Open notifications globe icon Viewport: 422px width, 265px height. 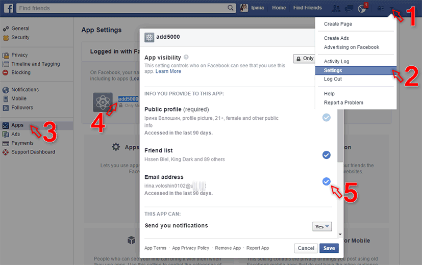pyautogui.click(x=362, y=9)
